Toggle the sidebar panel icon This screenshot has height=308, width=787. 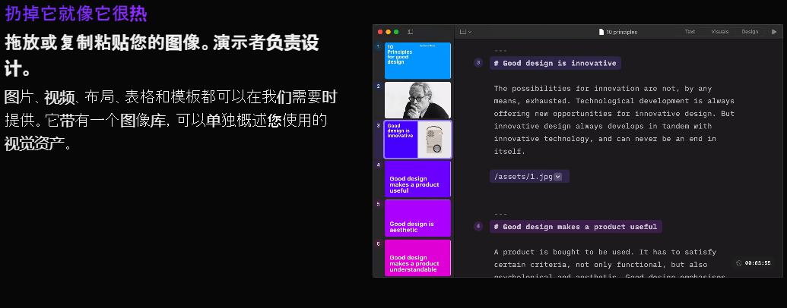410,32
